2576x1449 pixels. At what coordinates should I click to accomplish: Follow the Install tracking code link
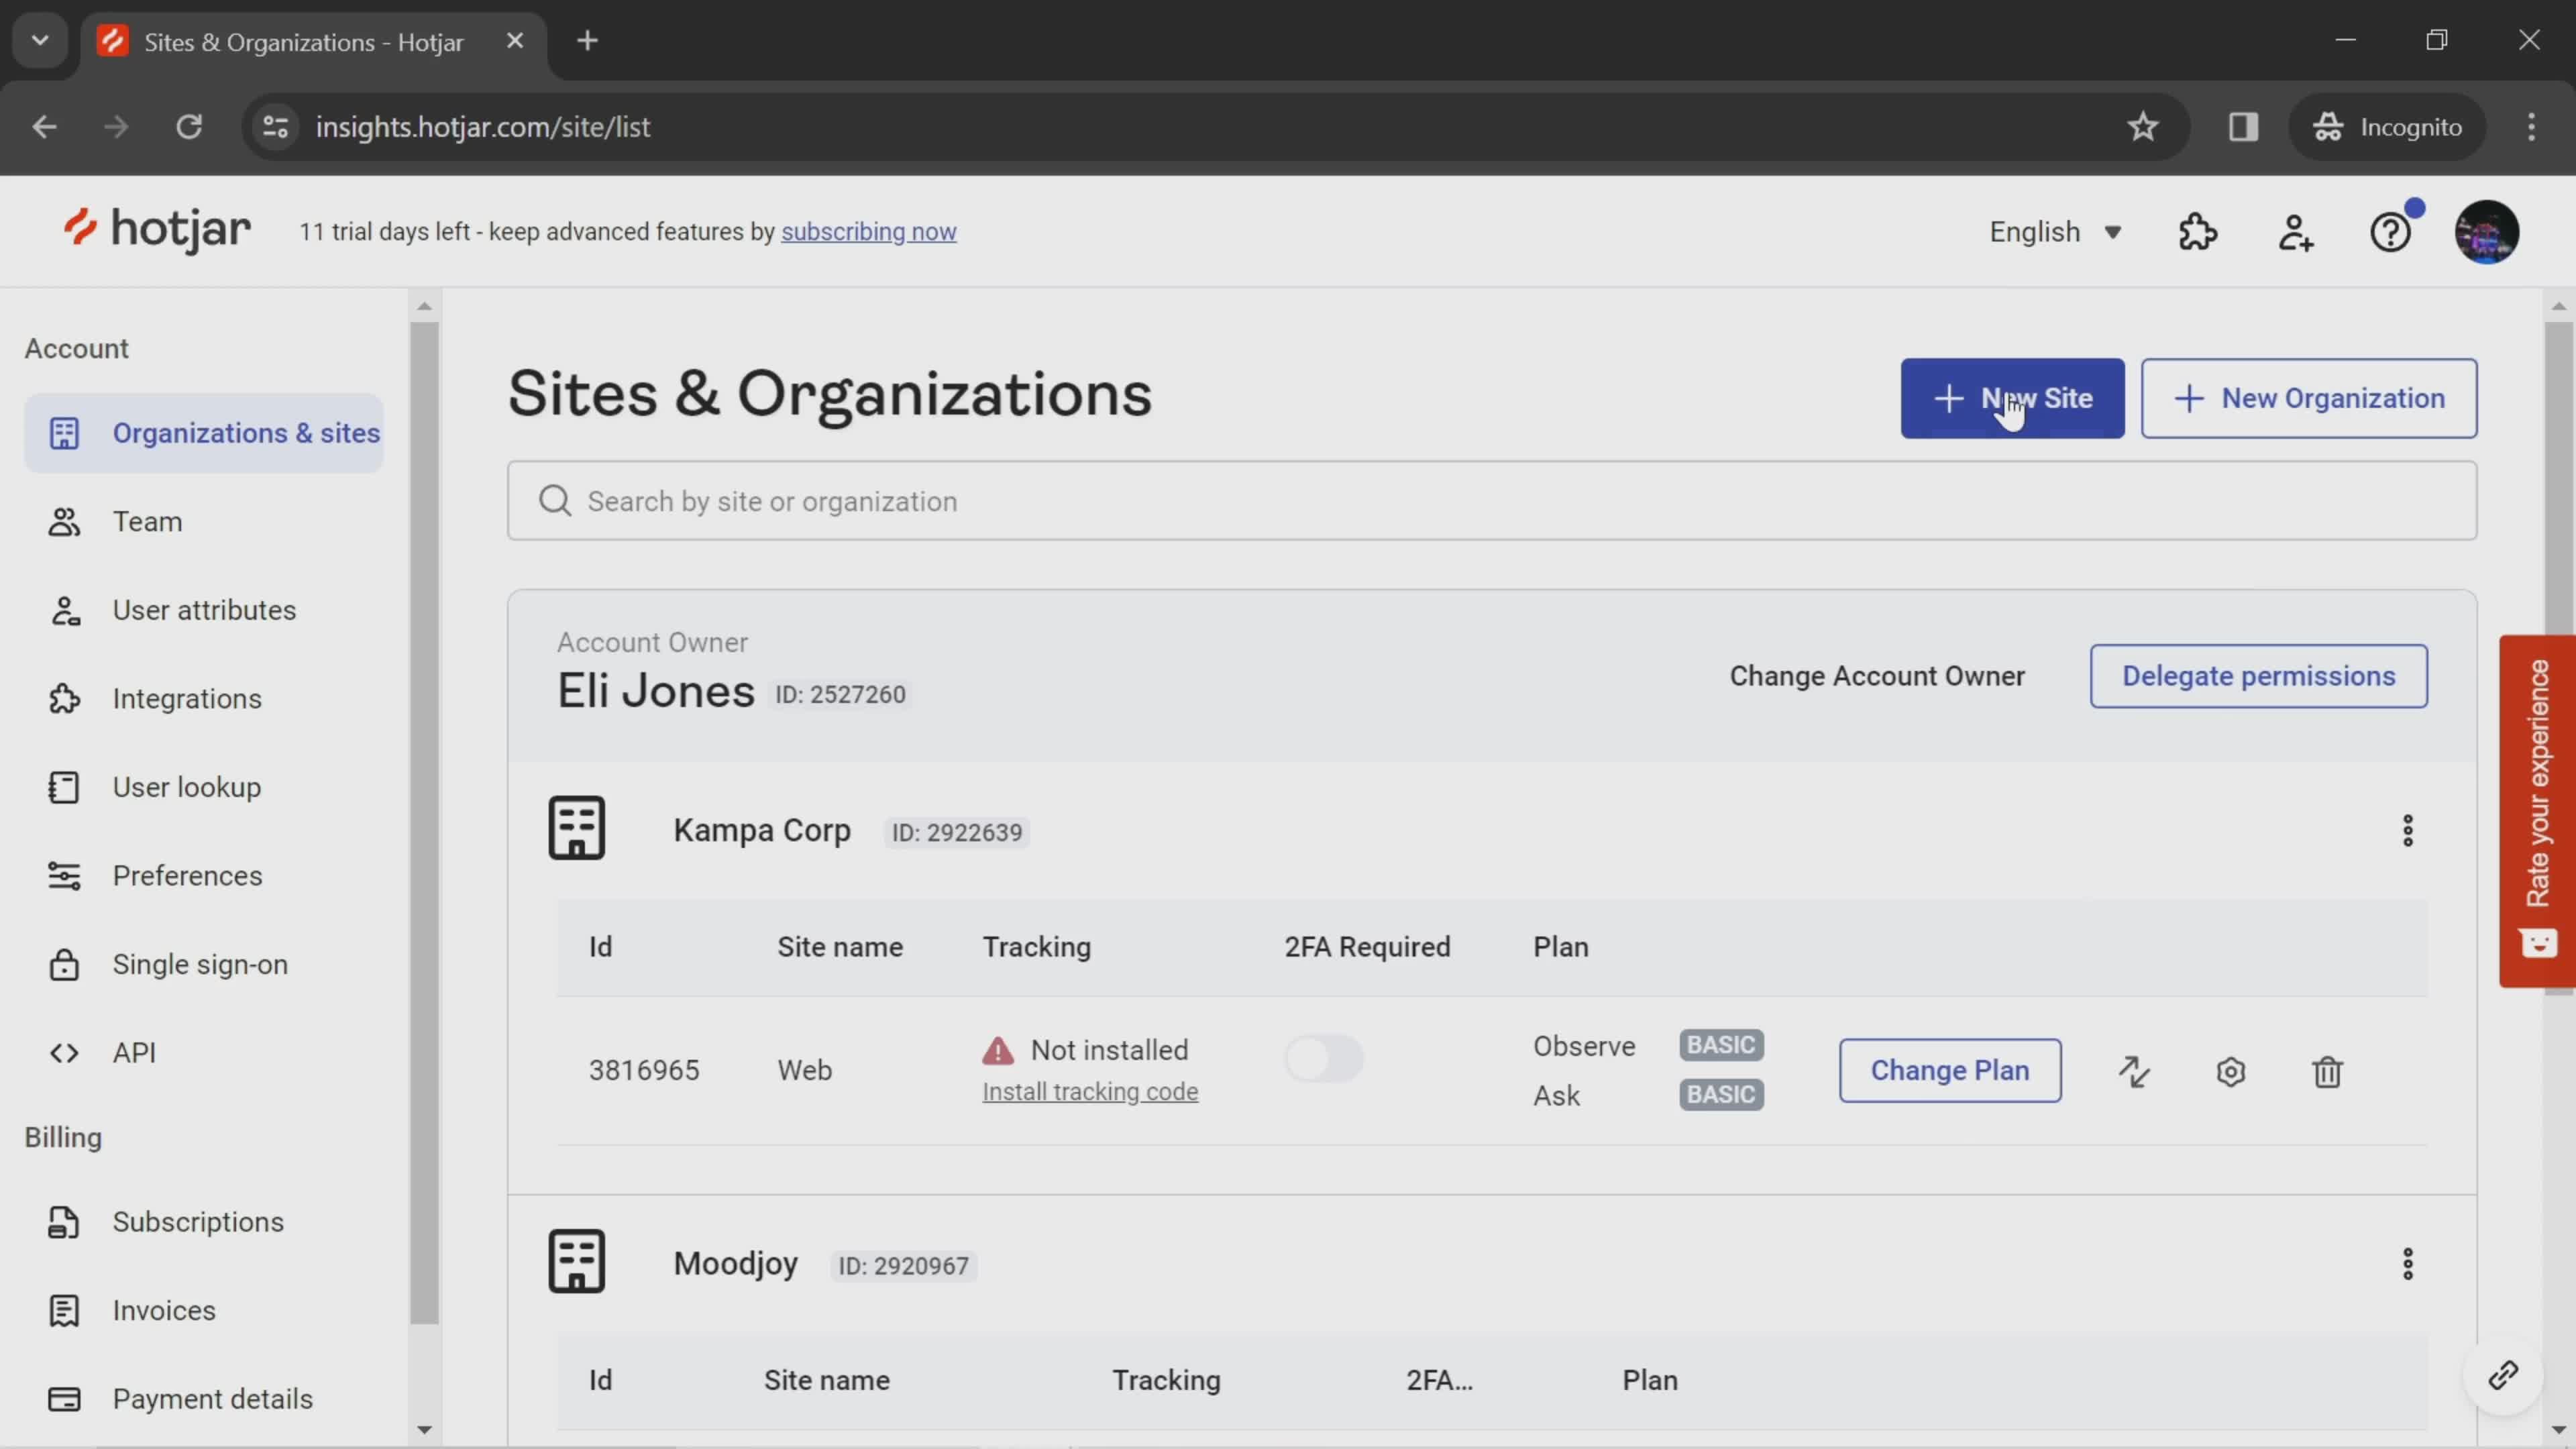[1090, 1092]
